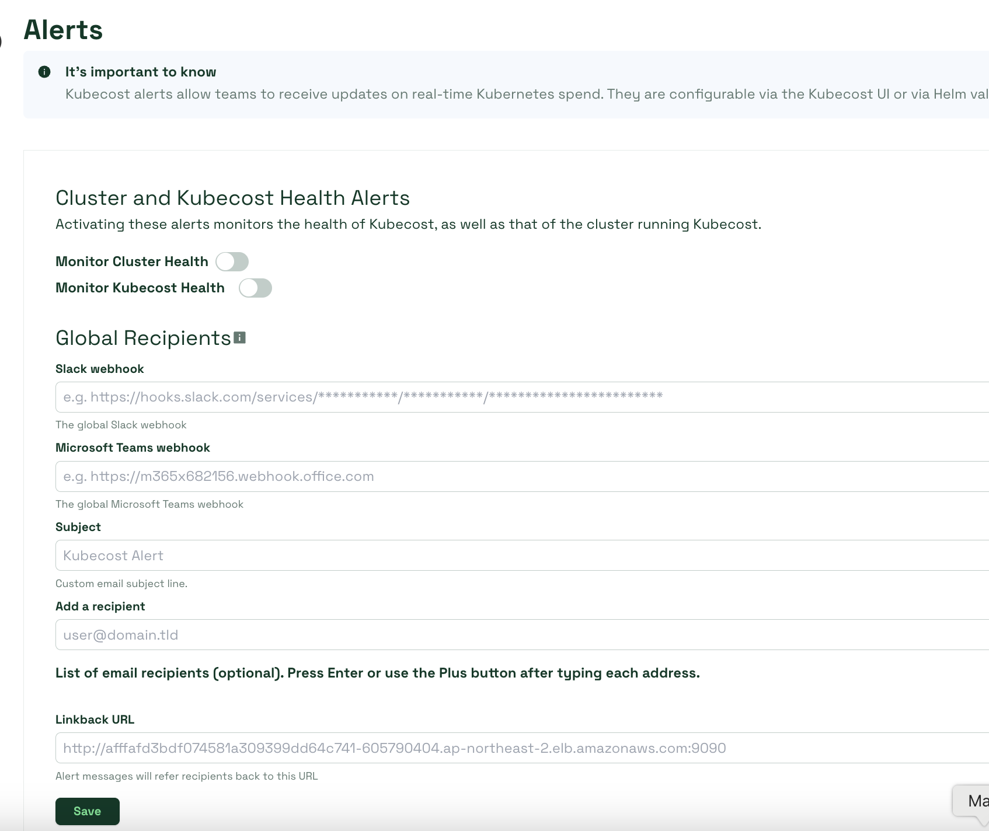Click the Subject input with Kubecost Alert placeholder

coord(522,556)
